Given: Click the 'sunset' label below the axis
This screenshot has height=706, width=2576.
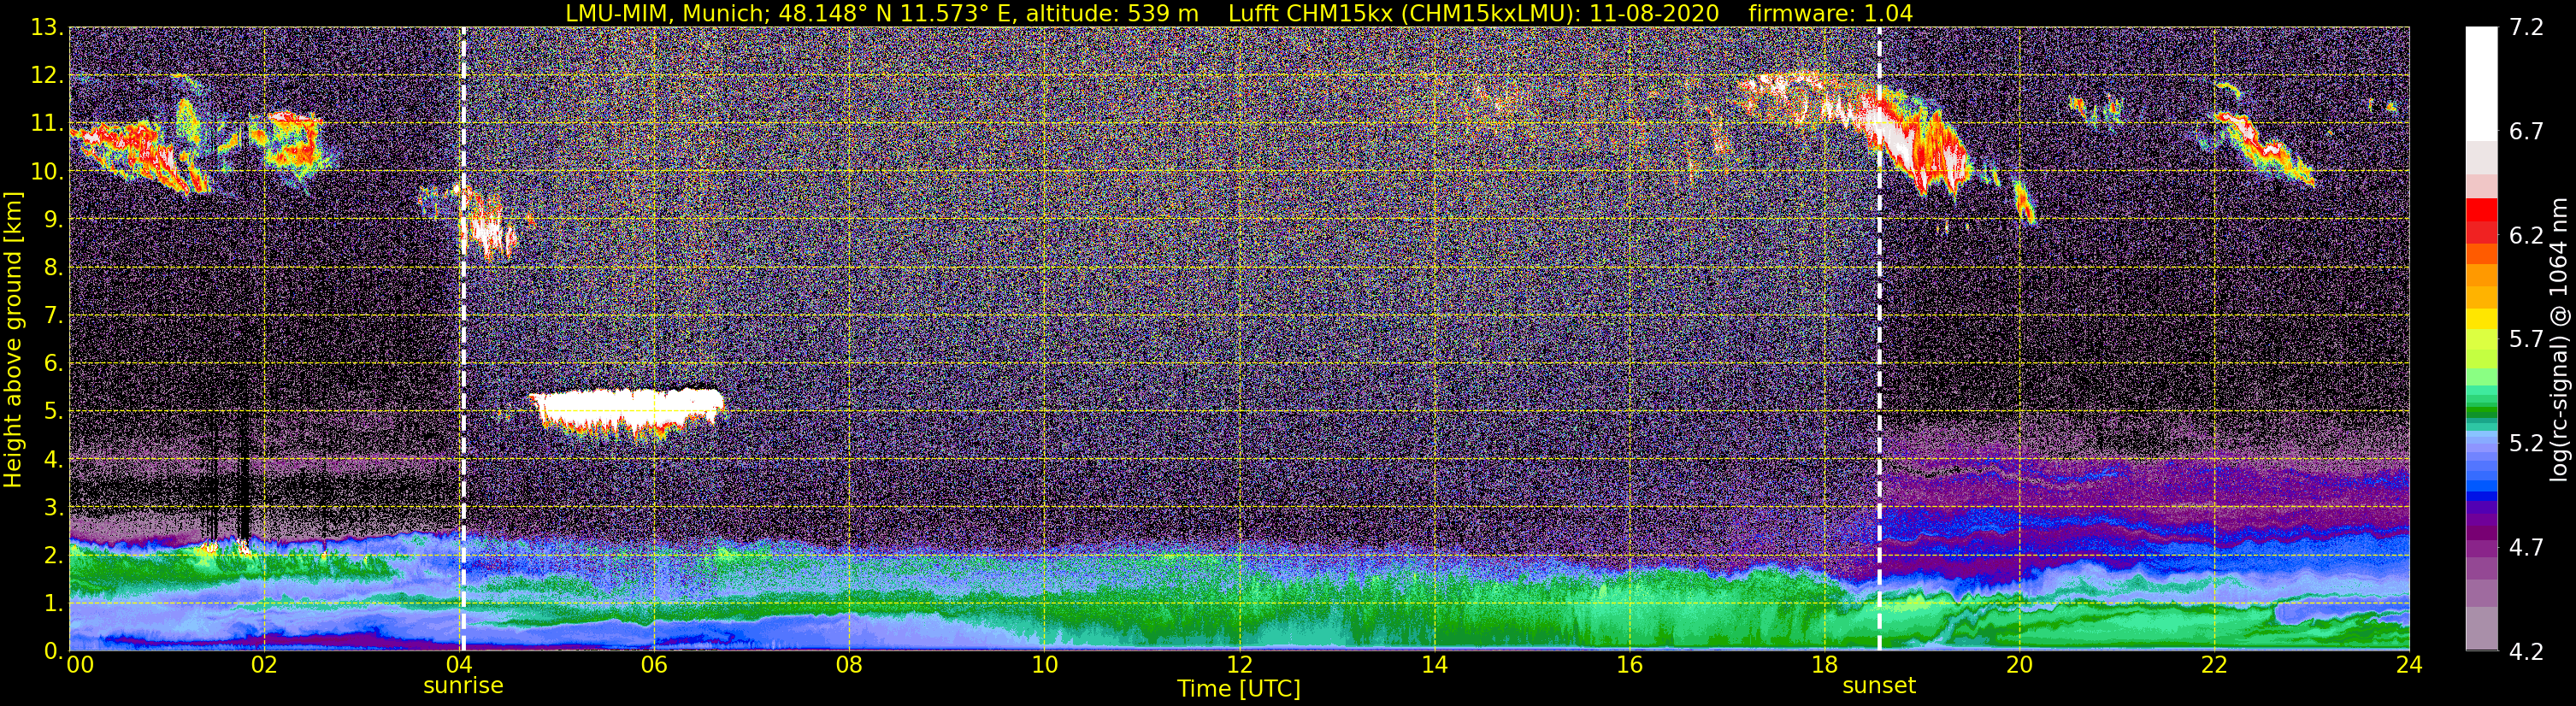Looking at the screenshot, I should click(1879, 686).
